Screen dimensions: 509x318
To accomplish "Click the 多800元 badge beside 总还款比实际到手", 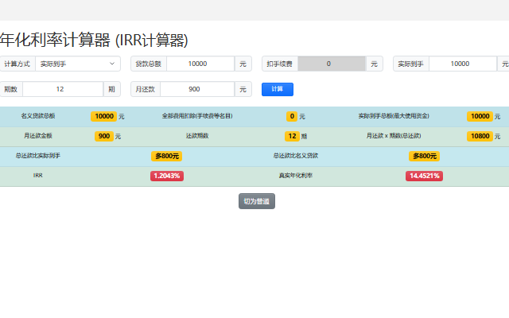I will click(x=166, y=156).
